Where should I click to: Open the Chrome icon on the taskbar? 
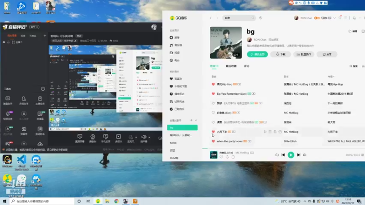click(x=116, y=201)
